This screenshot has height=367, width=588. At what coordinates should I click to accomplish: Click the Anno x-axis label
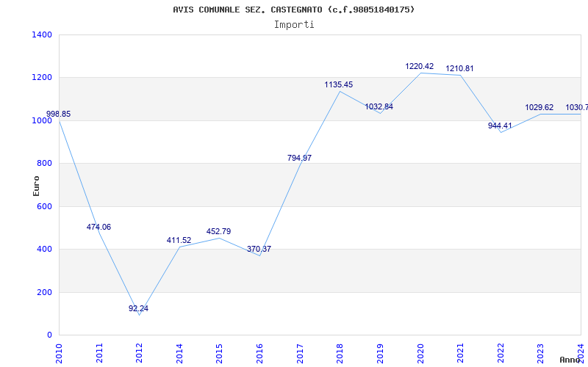click(570, 360)
